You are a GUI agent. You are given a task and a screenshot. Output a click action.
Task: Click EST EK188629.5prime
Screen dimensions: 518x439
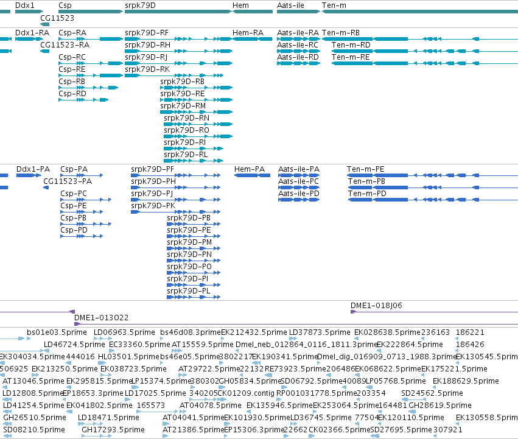click(x=466, y=381)
